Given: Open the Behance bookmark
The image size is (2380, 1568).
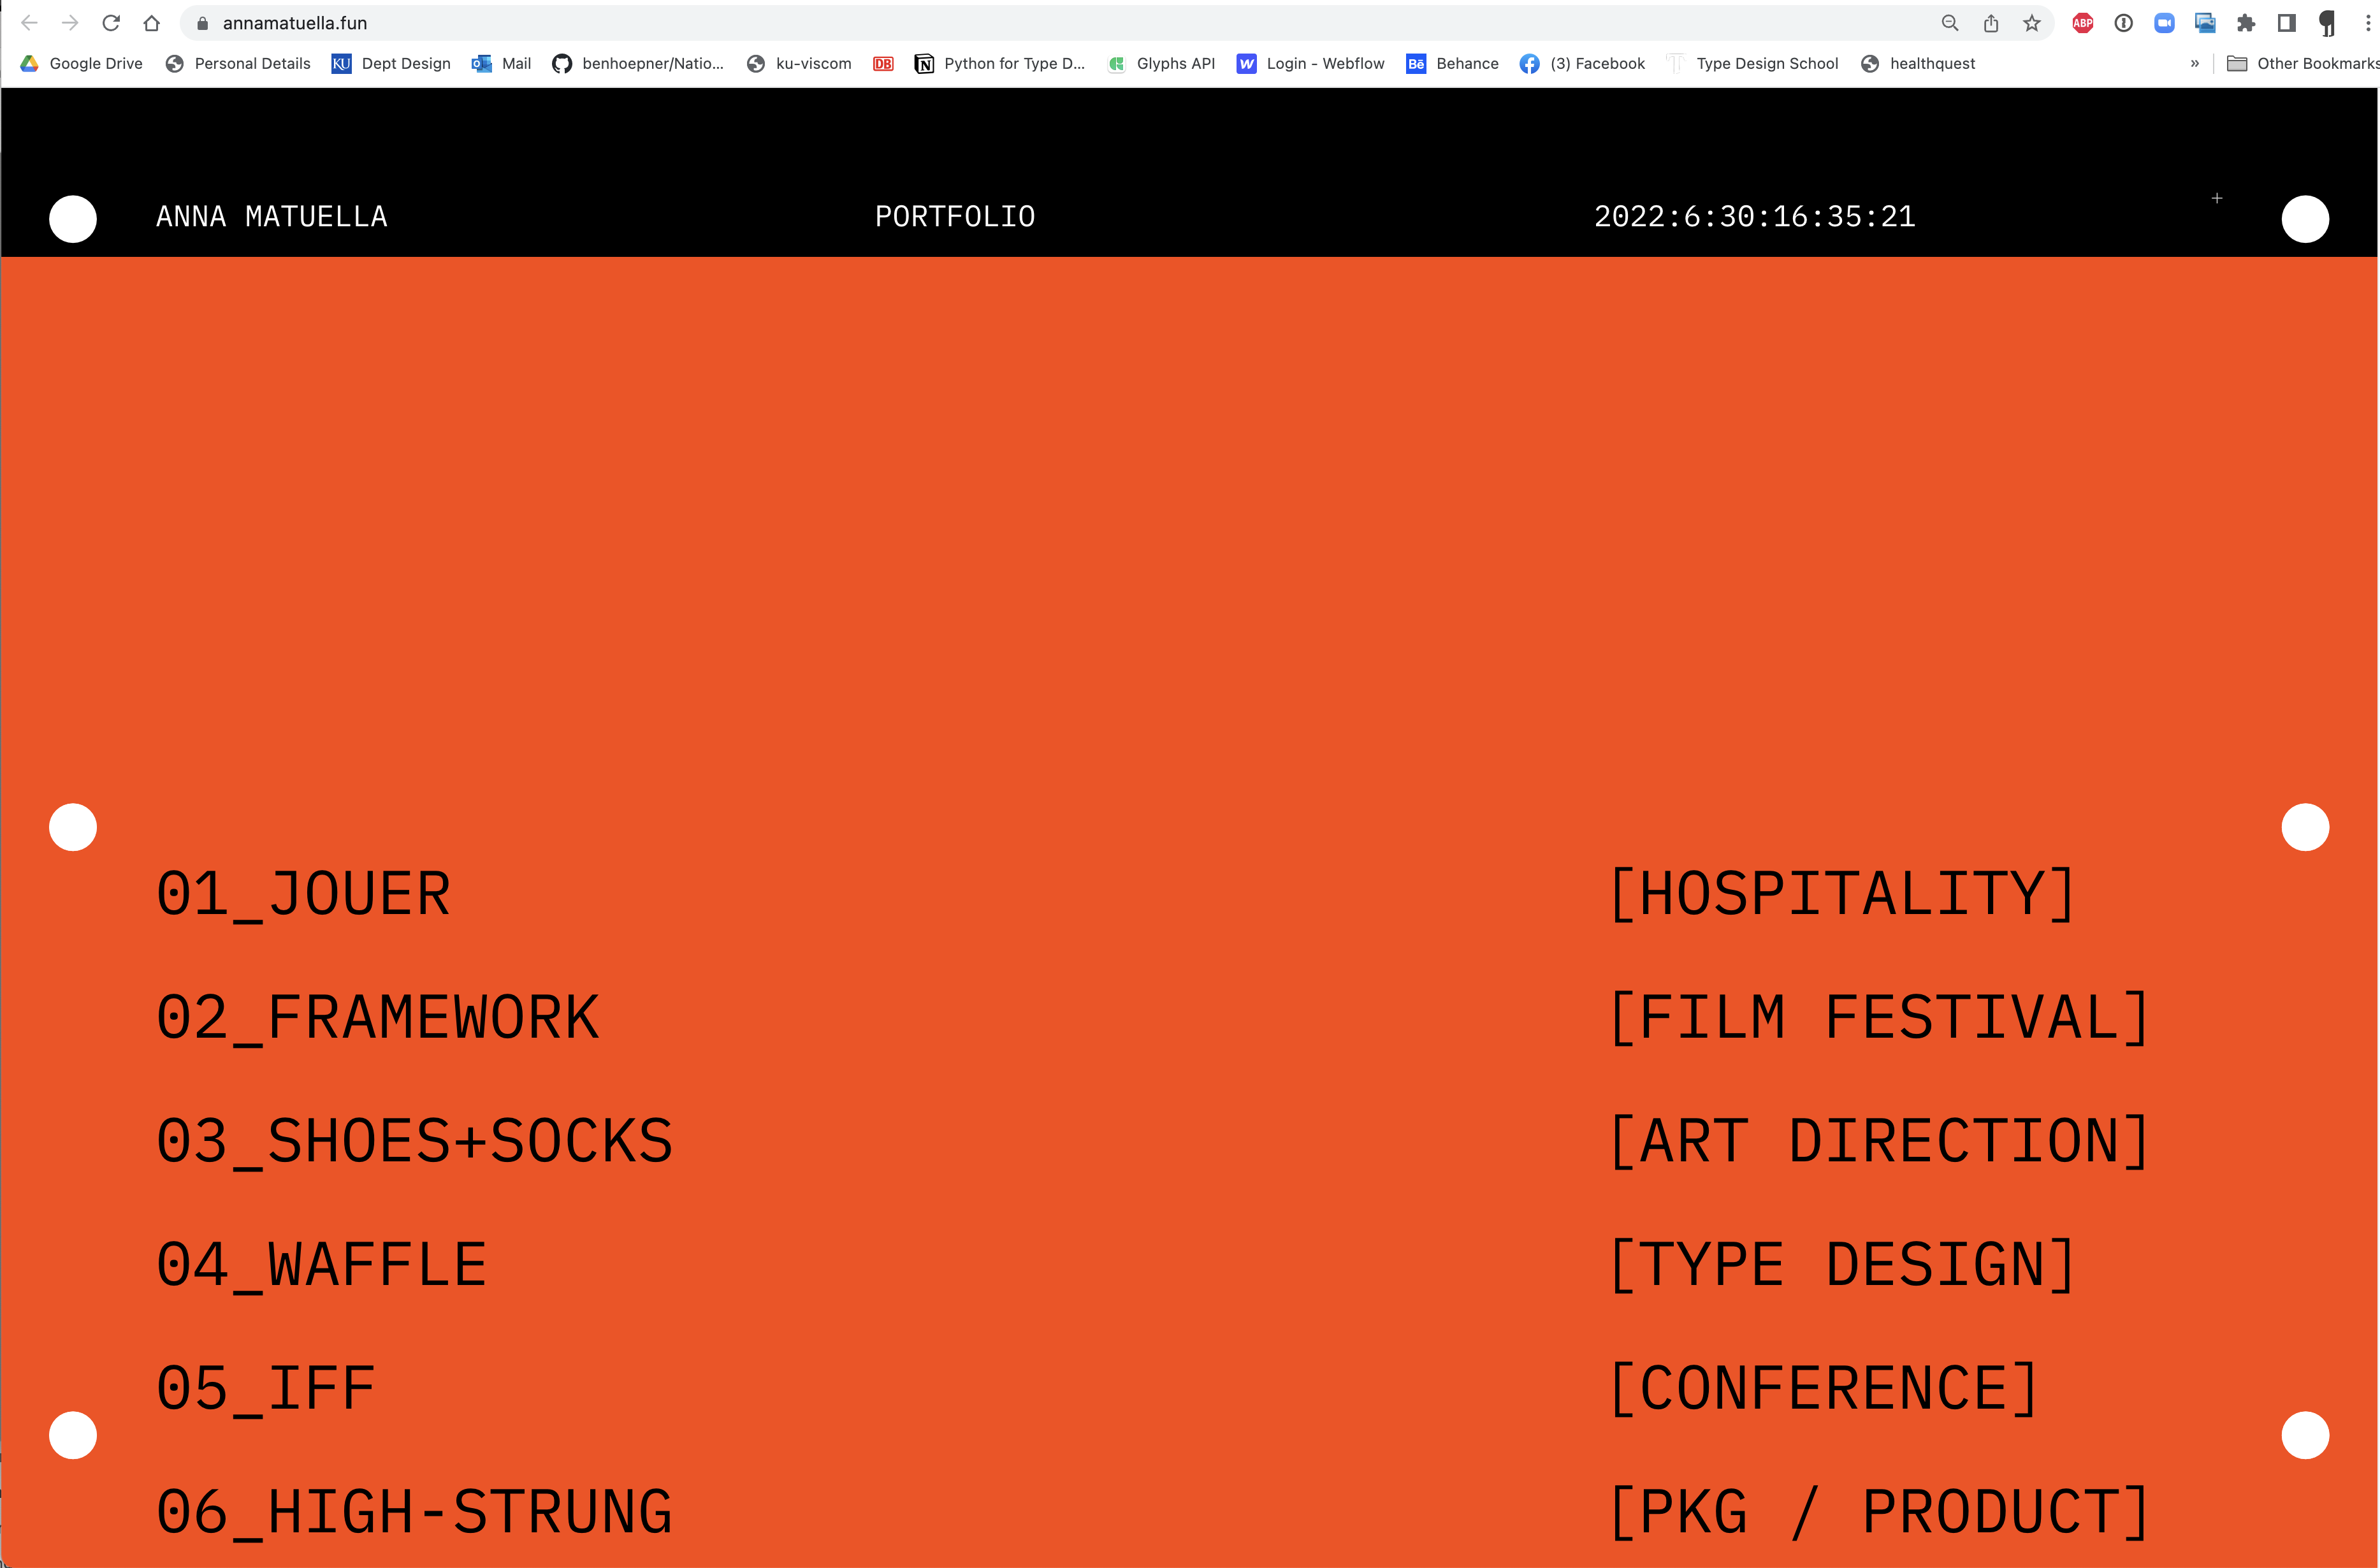Looking at the screenshot, I should [1452, 64].
